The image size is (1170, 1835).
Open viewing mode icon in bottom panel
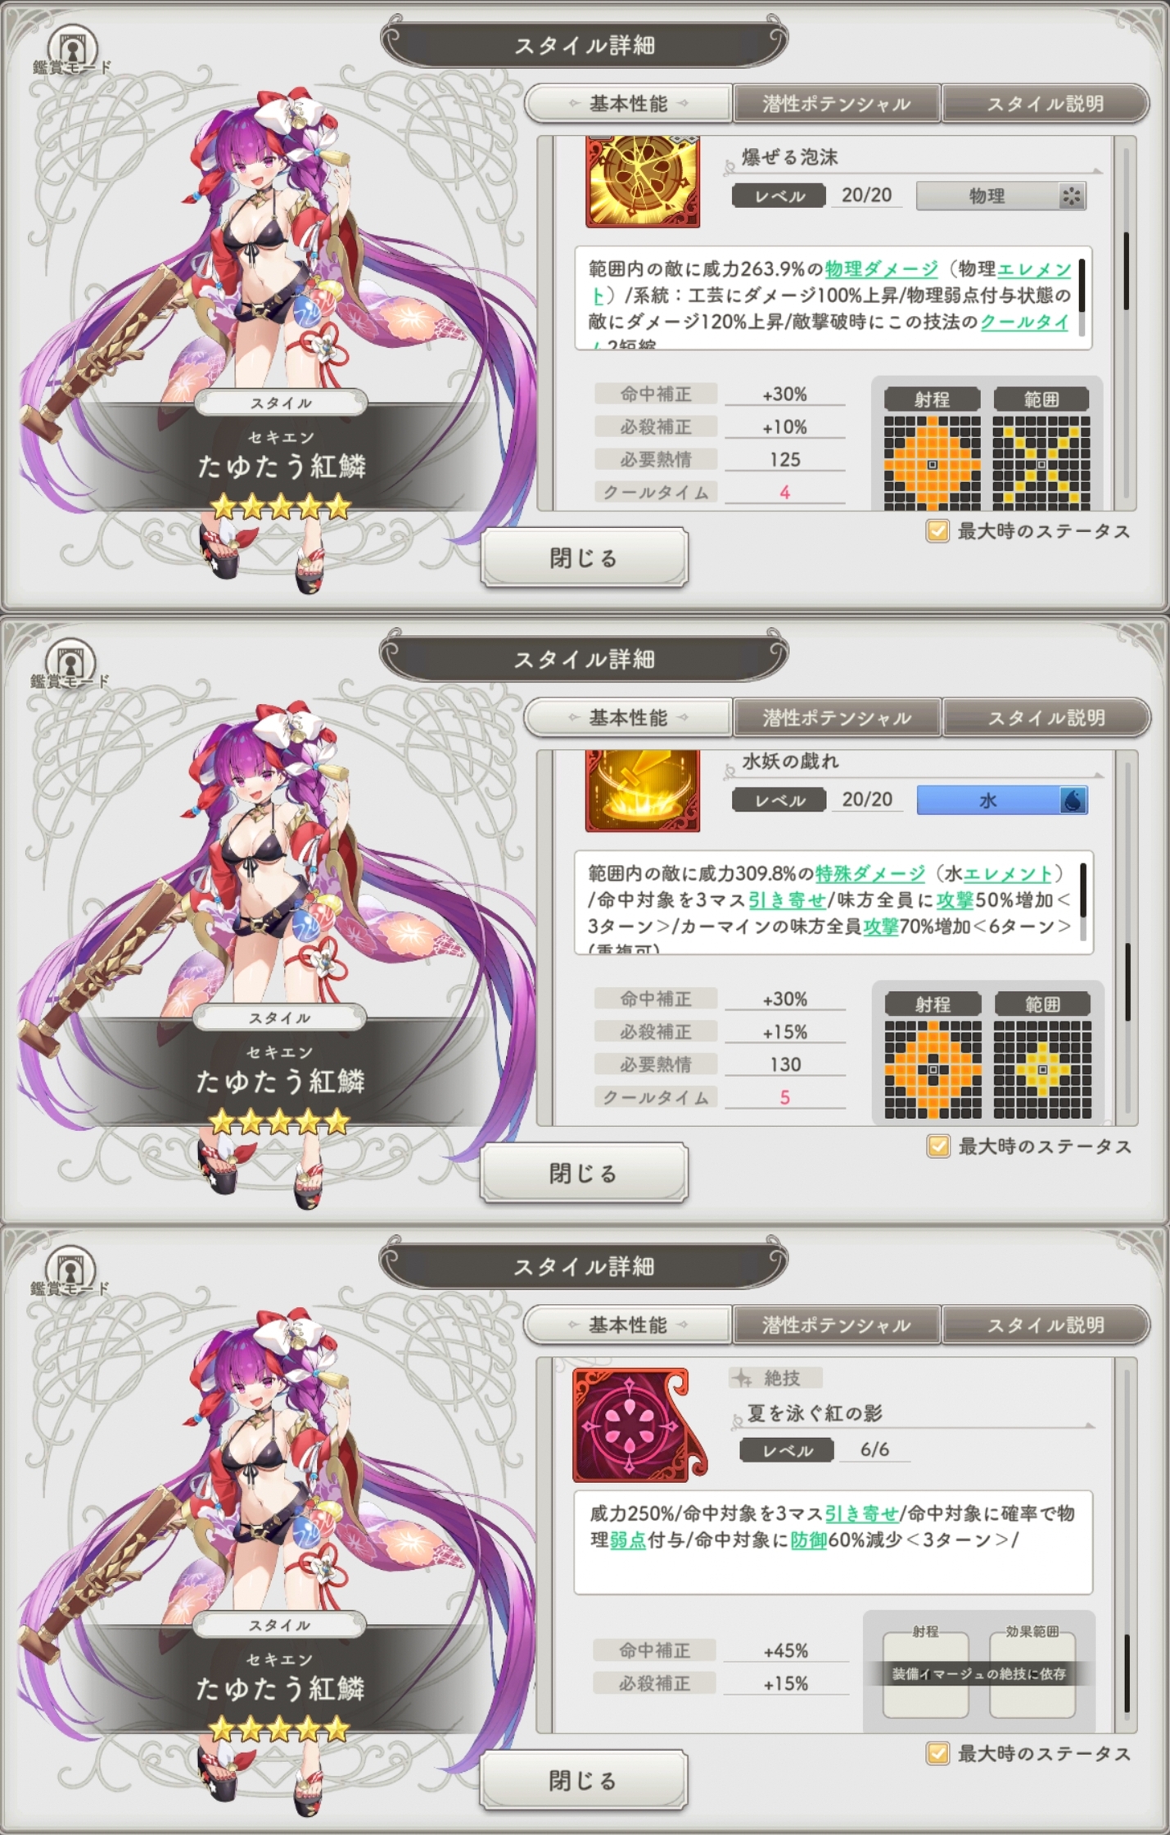click(70, 1271)
